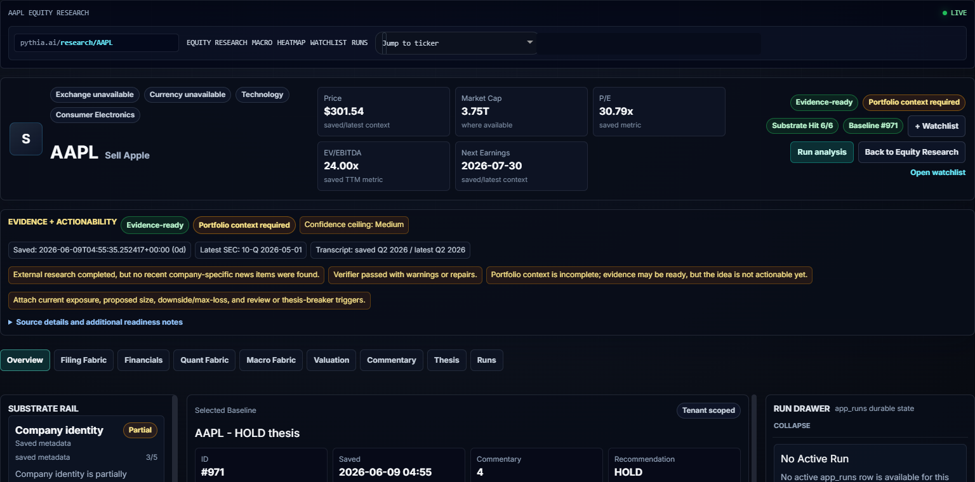Switch to the Overview tab
This screenshot has height=482, width=975.
(x=25, y=360)
